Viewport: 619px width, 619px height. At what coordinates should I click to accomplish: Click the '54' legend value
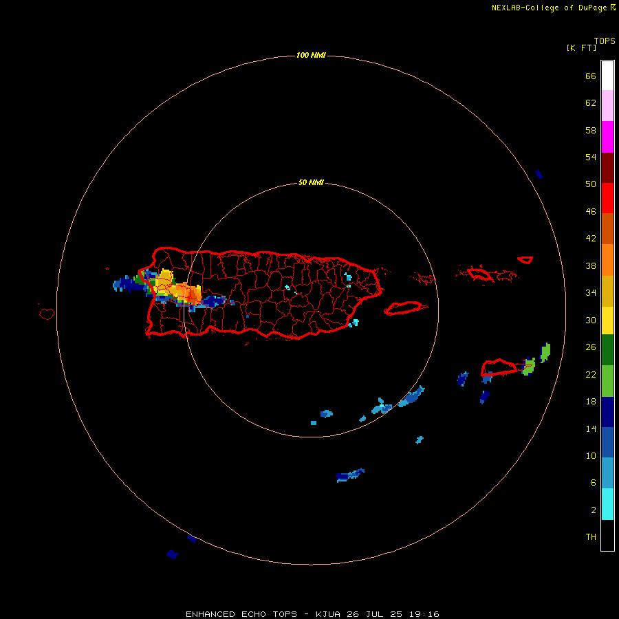pyautogui.click(x=591, y=157)
